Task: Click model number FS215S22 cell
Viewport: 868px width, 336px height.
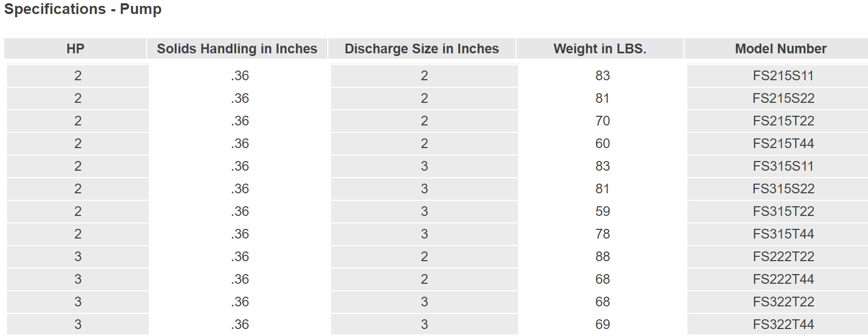Action: (x=783, y=99)
